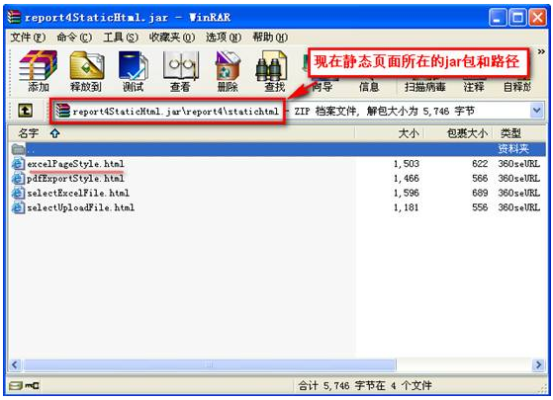Click the Add (添加) archive toolbar icon
553x400 pixels.
tap(39, 71)
